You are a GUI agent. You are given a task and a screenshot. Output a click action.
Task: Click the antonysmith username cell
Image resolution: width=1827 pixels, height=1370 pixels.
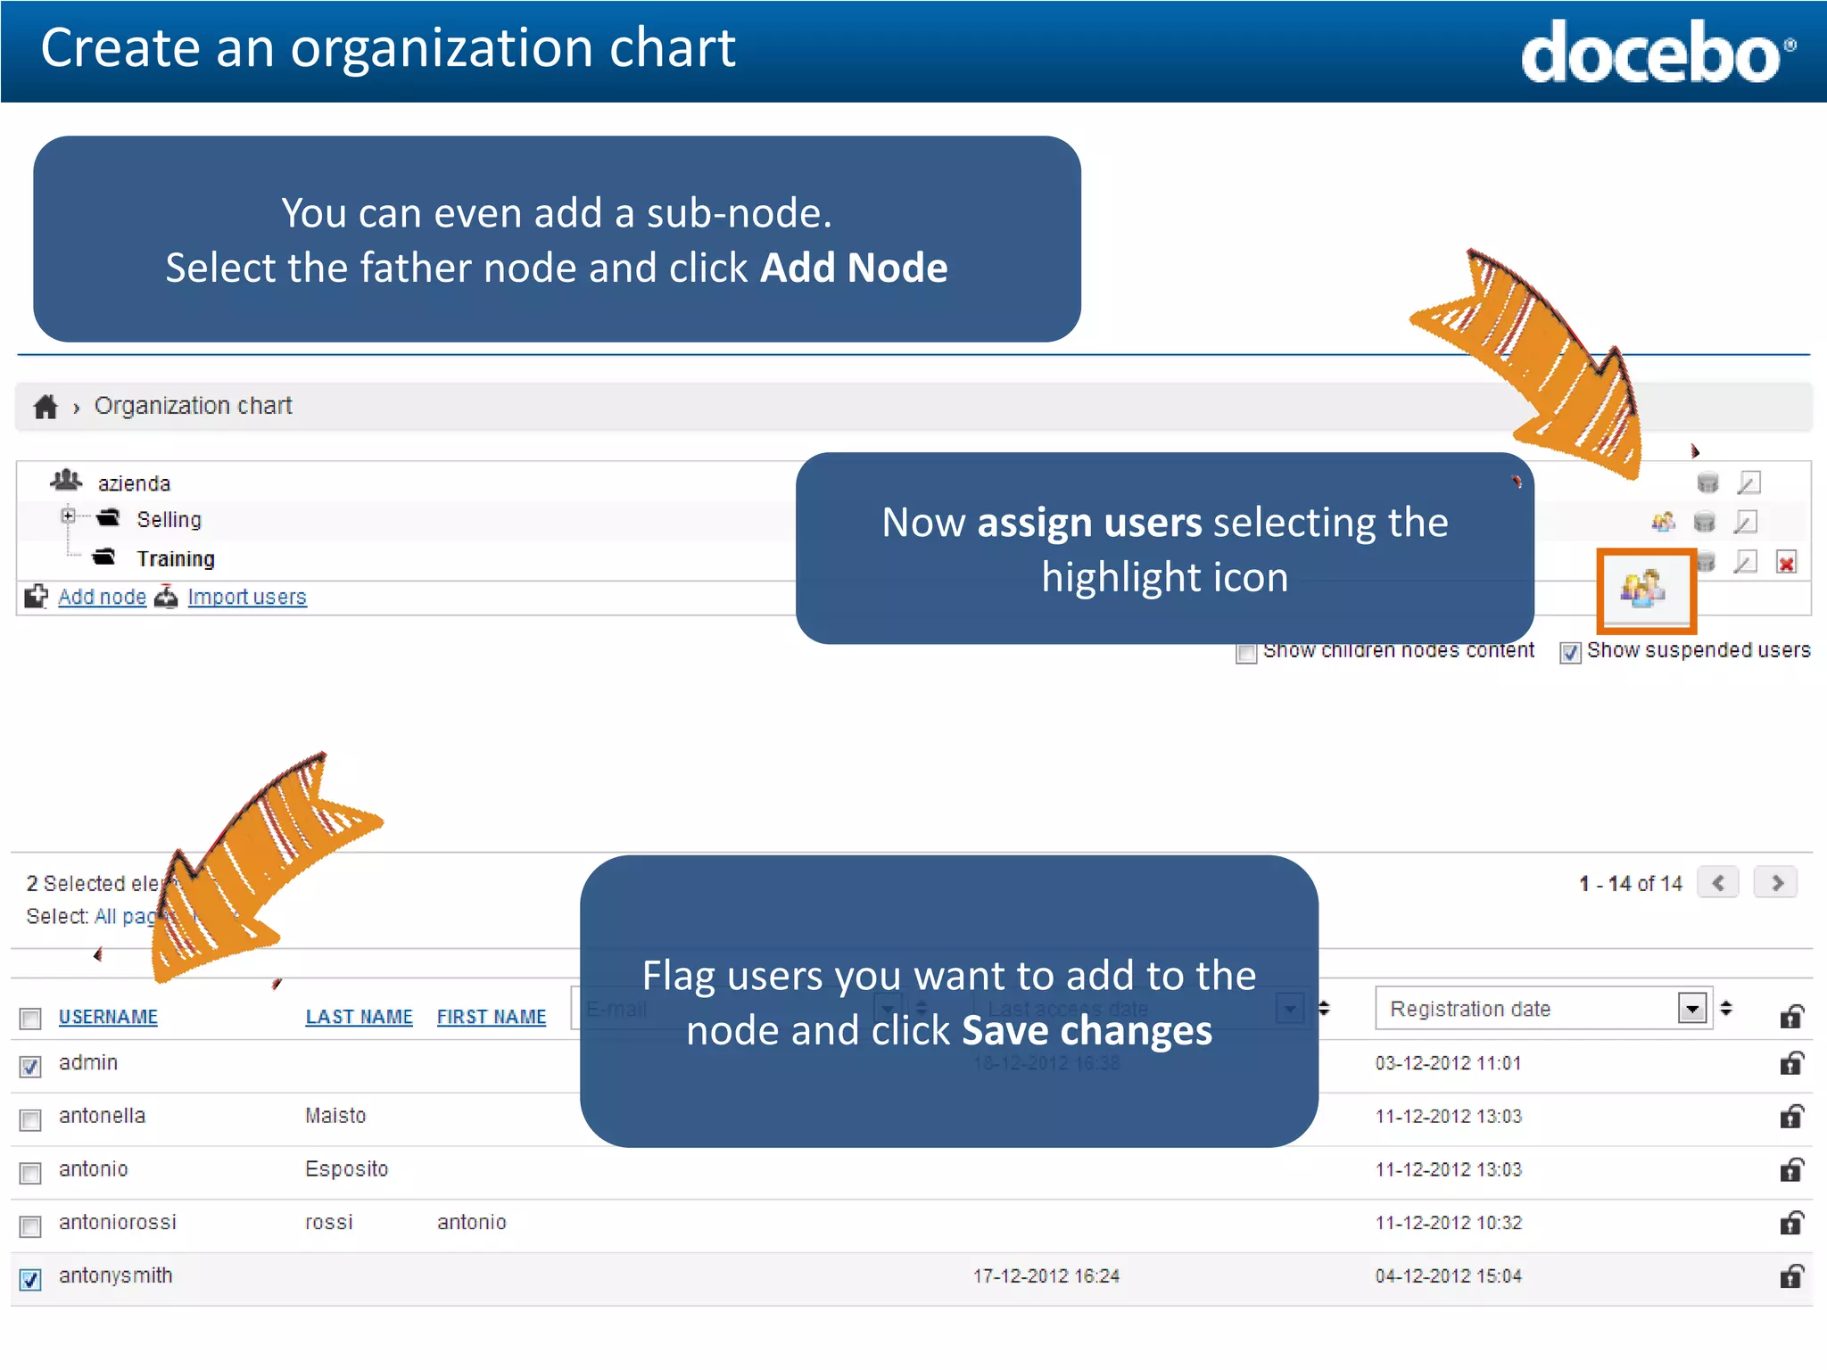(116, 1275)
